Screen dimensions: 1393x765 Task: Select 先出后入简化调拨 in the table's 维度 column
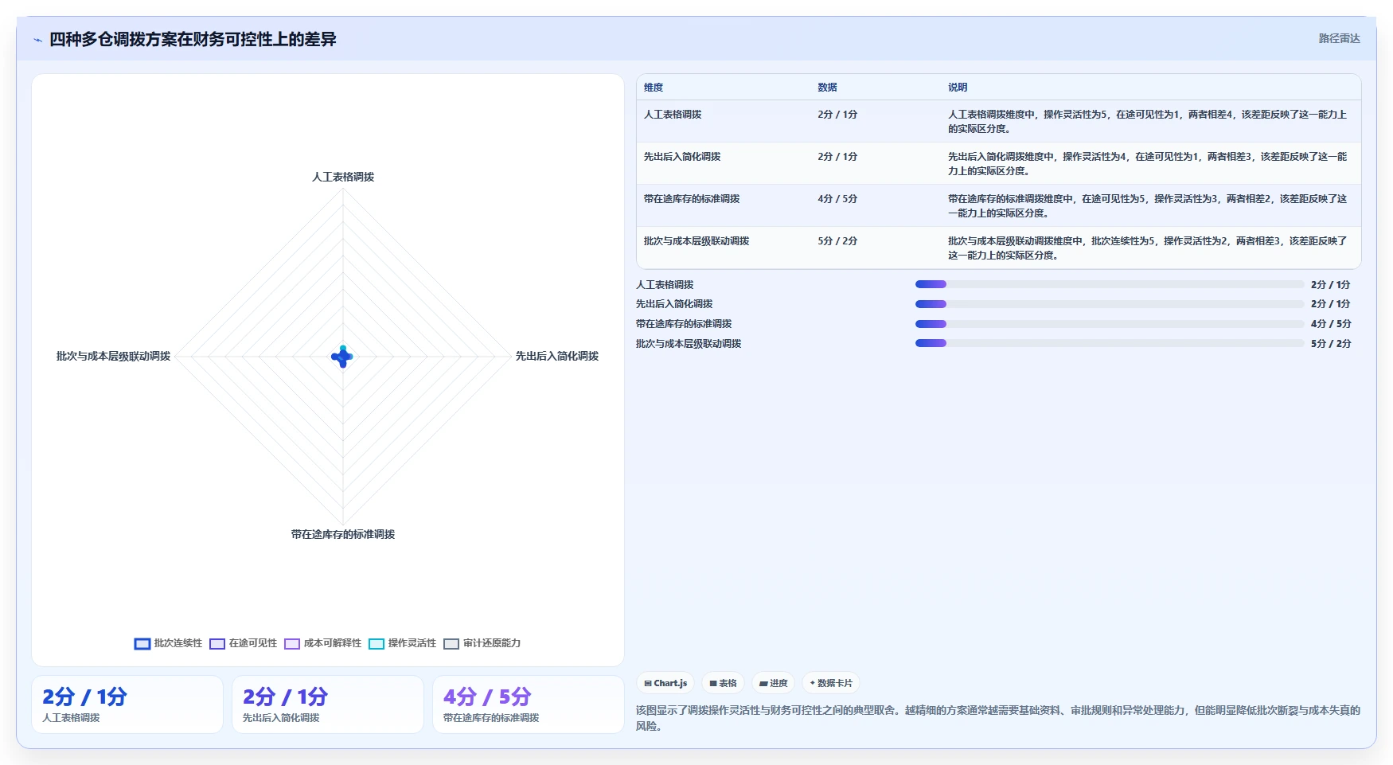tap(682, 157)
